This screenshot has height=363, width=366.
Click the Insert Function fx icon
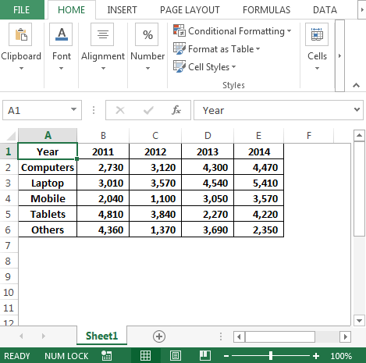[x=176, y=110]
